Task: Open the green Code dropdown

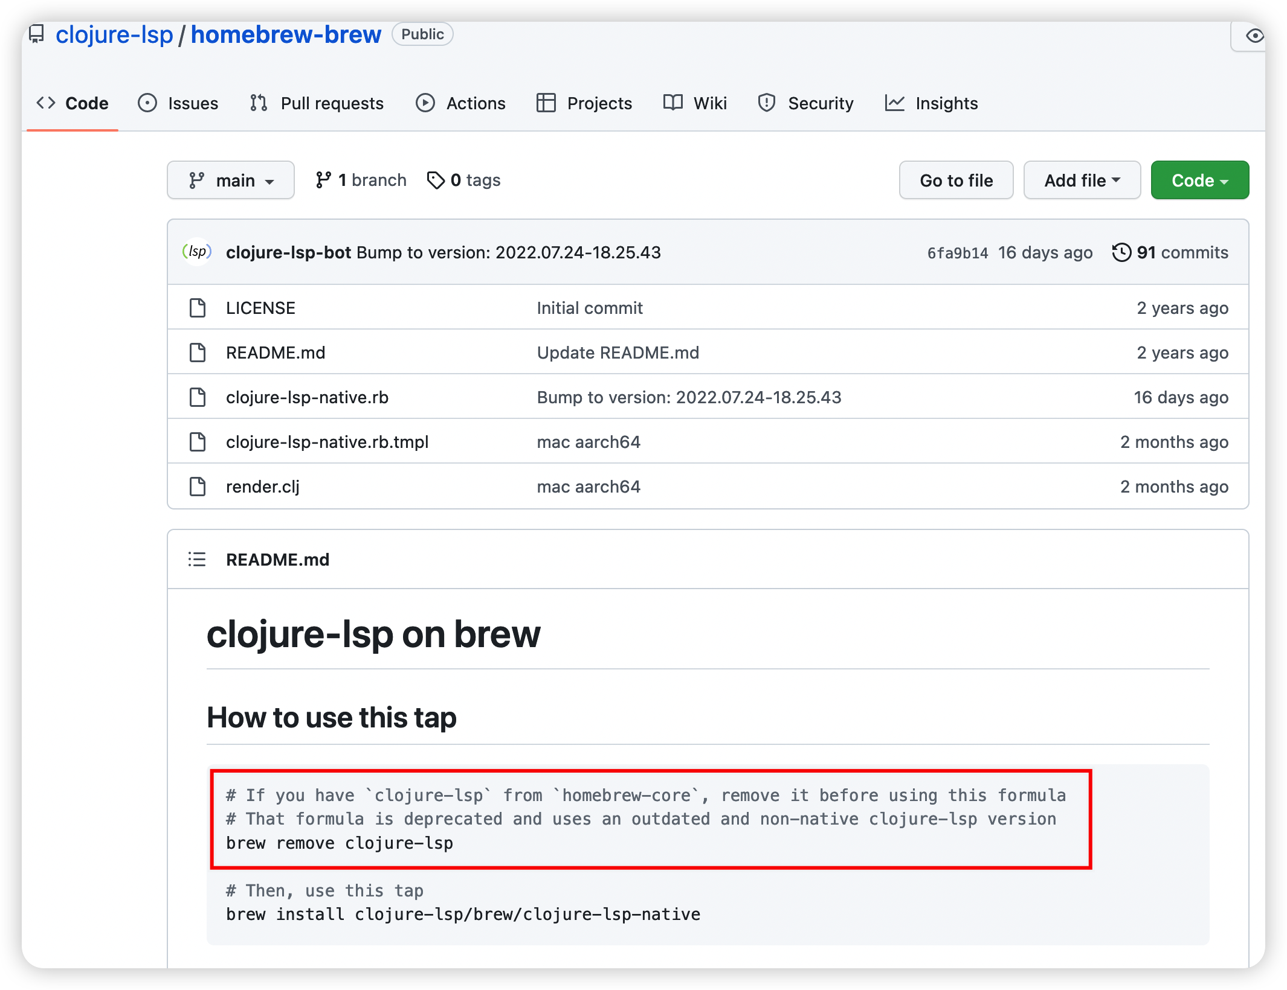Action: [x=1199, y=179]
